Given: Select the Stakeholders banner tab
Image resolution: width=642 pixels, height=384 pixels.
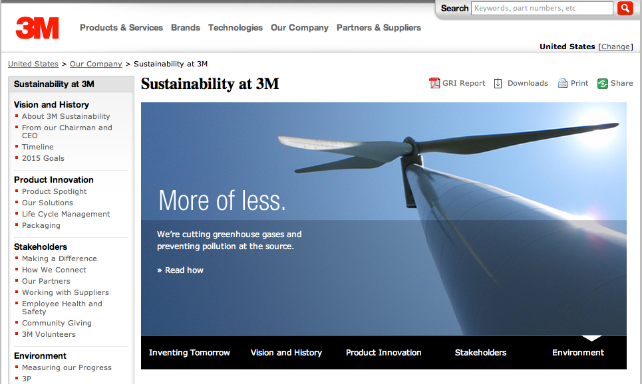Looking at the screenshot, I should 480,353.
